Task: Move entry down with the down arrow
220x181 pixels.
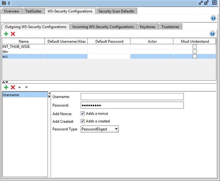Action: pos(26,87)
